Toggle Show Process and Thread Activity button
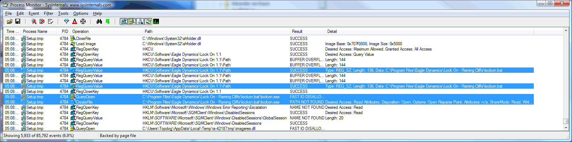 (148, 22)
